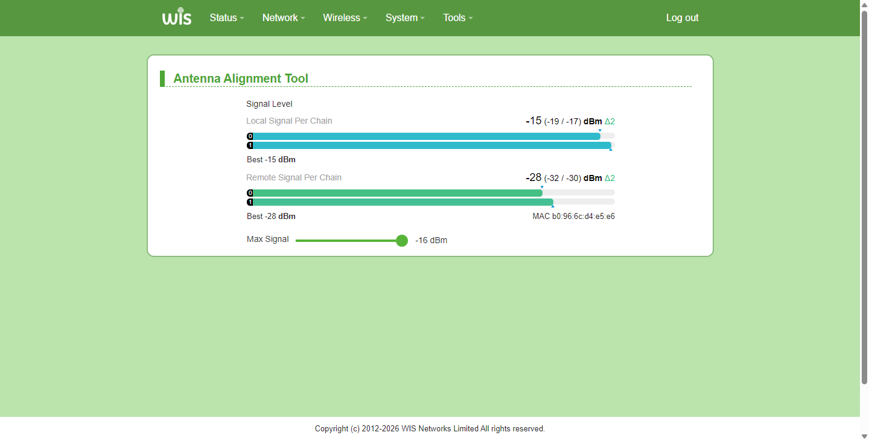Click the remote -28 dBm reading

point(564,177)
